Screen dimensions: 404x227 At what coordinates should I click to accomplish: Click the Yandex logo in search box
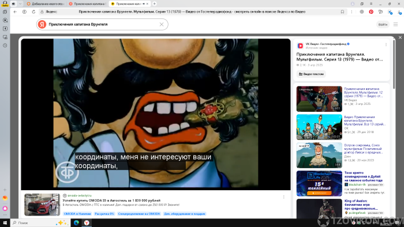(42, 24)
